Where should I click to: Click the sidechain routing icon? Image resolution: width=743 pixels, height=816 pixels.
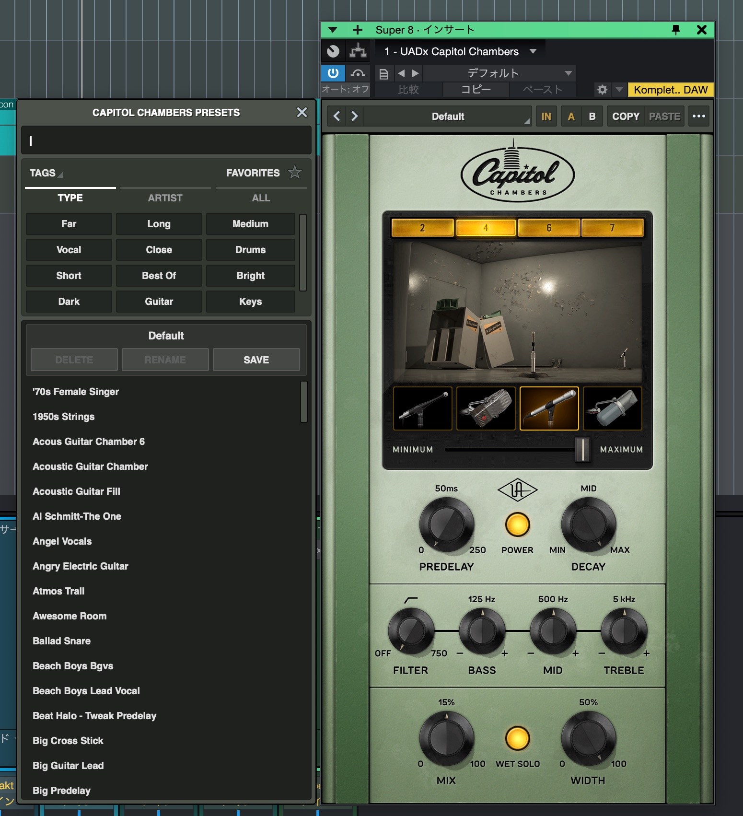(358, 51)
